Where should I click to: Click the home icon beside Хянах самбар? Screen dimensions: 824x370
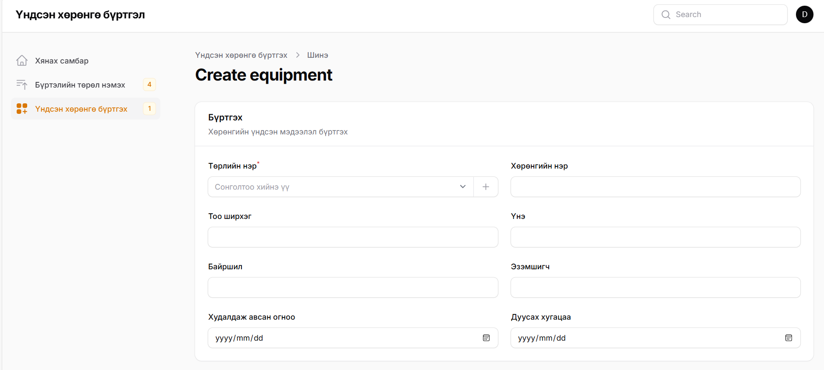pyautogui.click(x=22, y=60)
